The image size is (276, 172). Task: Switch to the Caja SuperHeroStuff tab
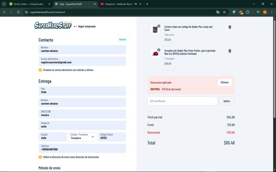click(75, 4)
